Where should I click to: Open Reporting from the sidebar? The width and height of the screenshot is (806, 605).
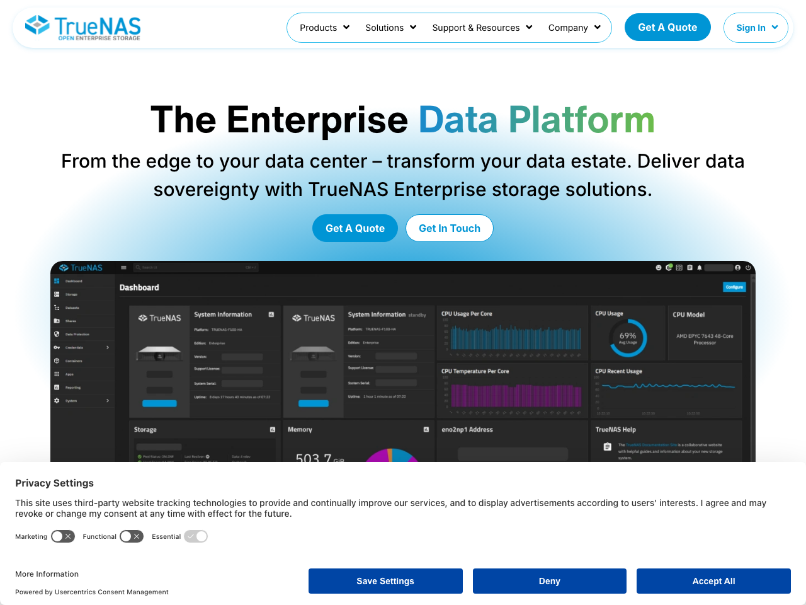pos(71,388)
